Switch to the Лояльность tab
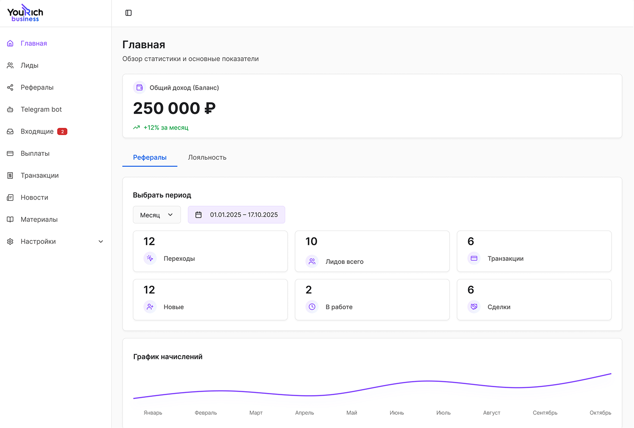The image size is (634, 428). point(207,157)
